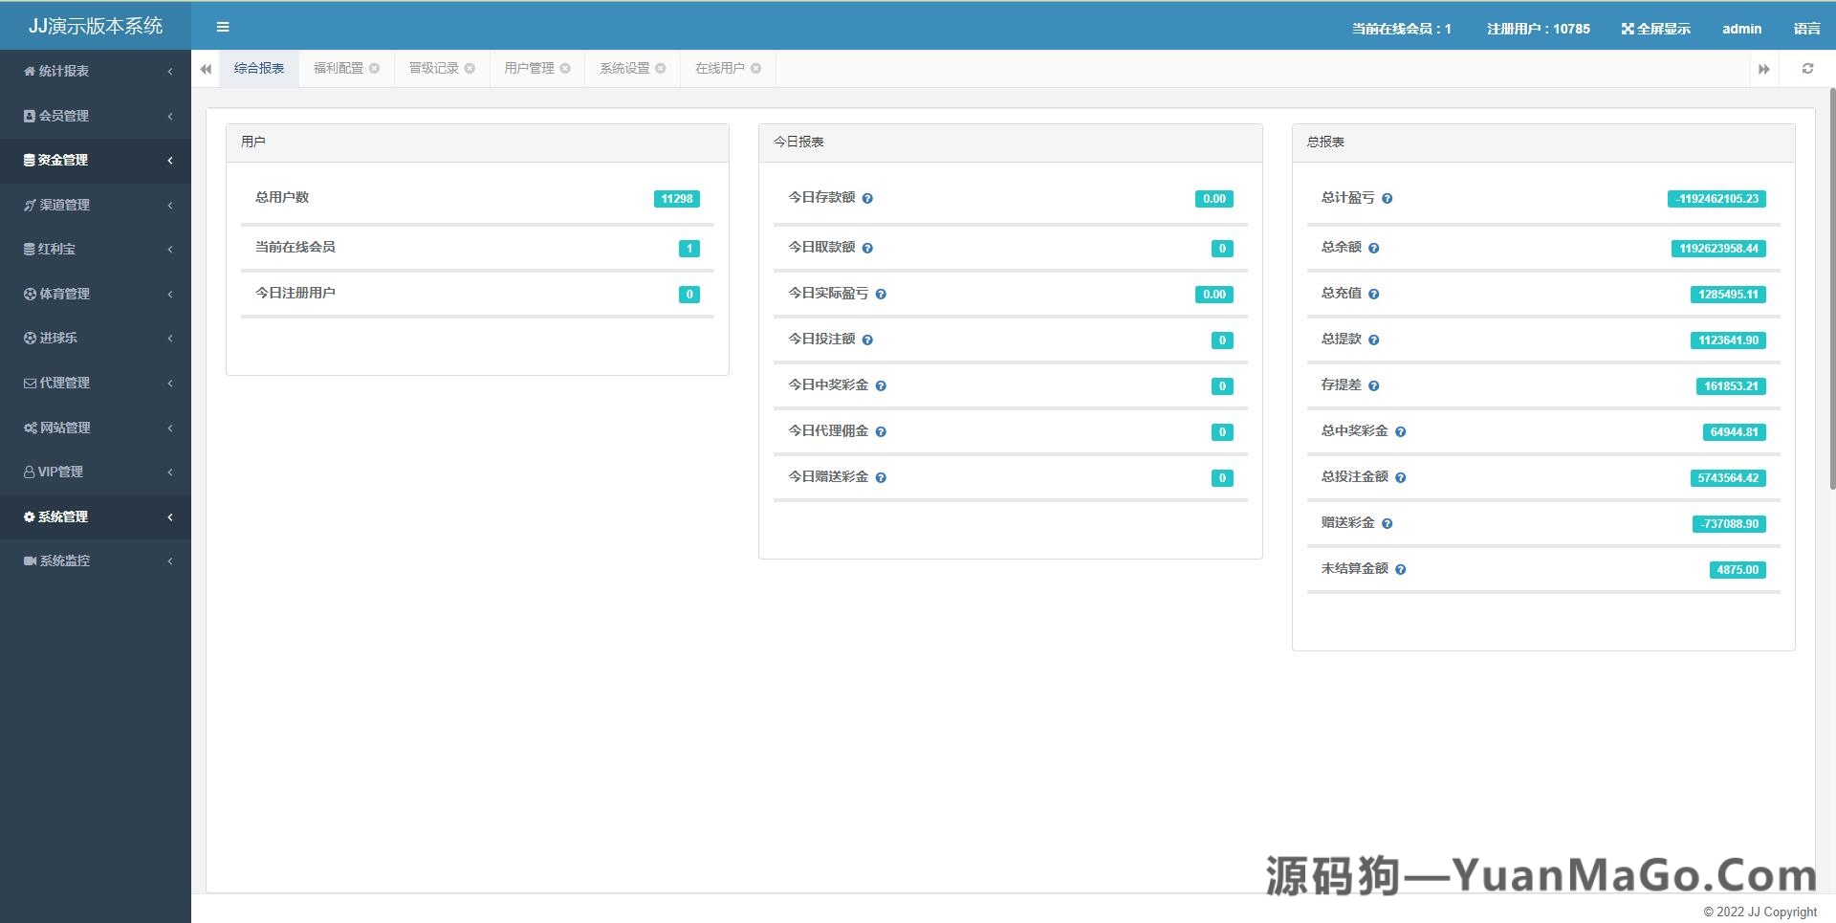Open the 在线用户 tab
Screen dimensions: 1836x923
(x=719, y=68)
